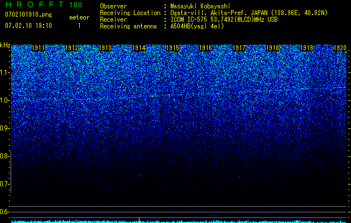This screenshot has width=351, height=223.
Task: Click the 1917 time marker
Action: 239,48
